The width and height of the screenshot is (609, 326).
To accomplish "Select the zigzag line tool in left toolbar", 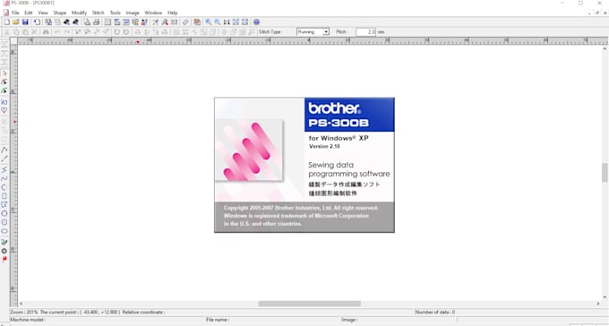I will (x=4, y=170).
